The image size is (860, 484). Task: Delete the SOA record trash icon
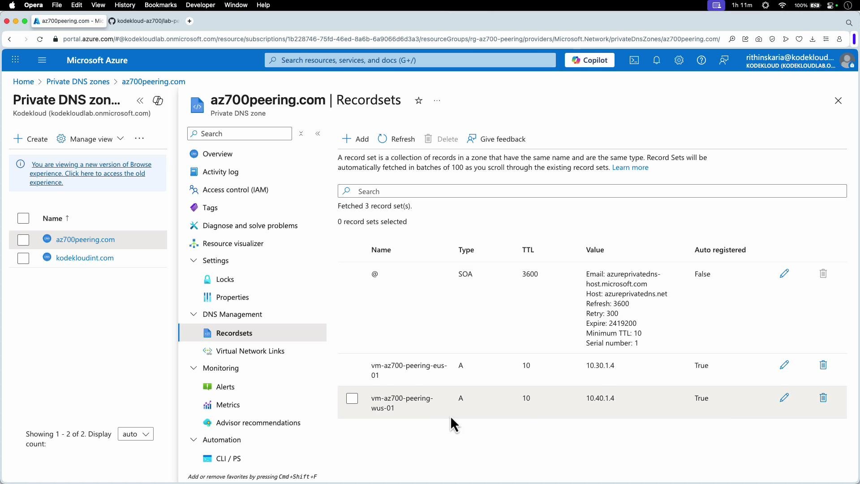pos(823,273)
